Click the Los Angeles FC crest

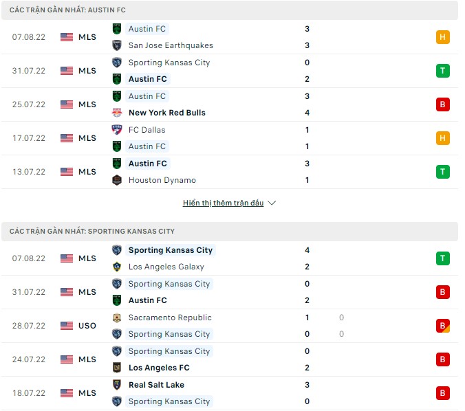click(117, 368)
